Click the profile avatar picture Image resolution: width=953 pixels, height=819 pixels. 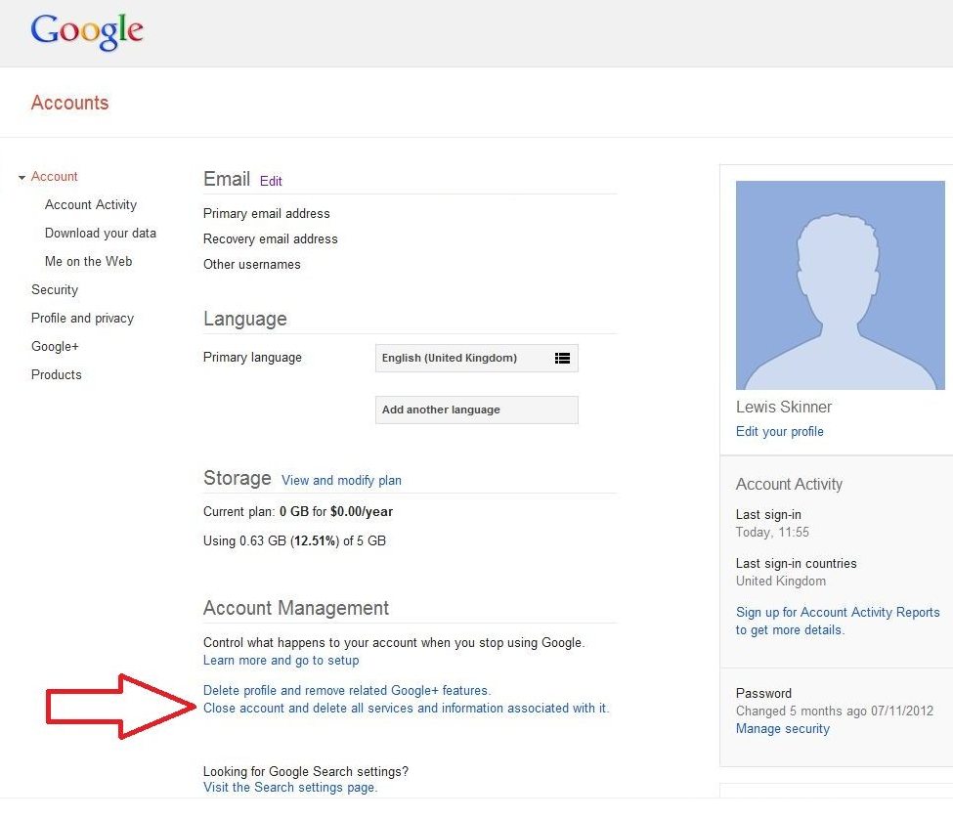[x=840, y=285]
